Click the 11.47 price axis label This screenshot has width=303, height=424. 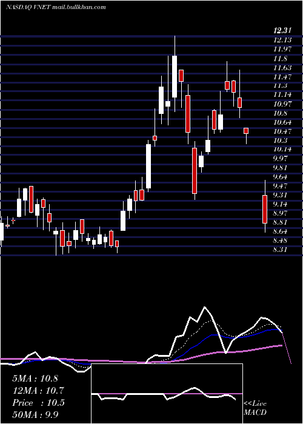pos(282,77)
